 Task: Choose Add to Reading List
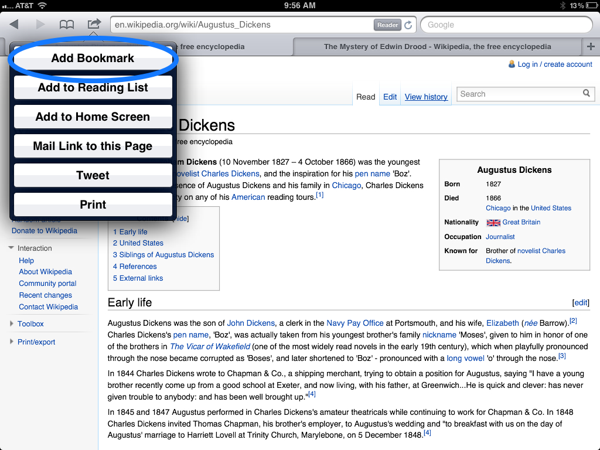(93, 87)
